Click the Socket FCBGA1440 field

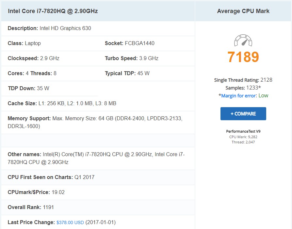(130, 43)
